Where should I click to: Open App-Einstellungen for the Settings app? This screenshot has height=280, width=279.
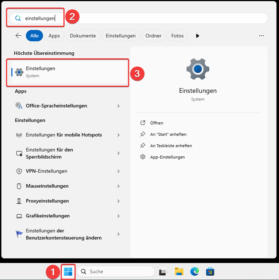pos(167,157)
